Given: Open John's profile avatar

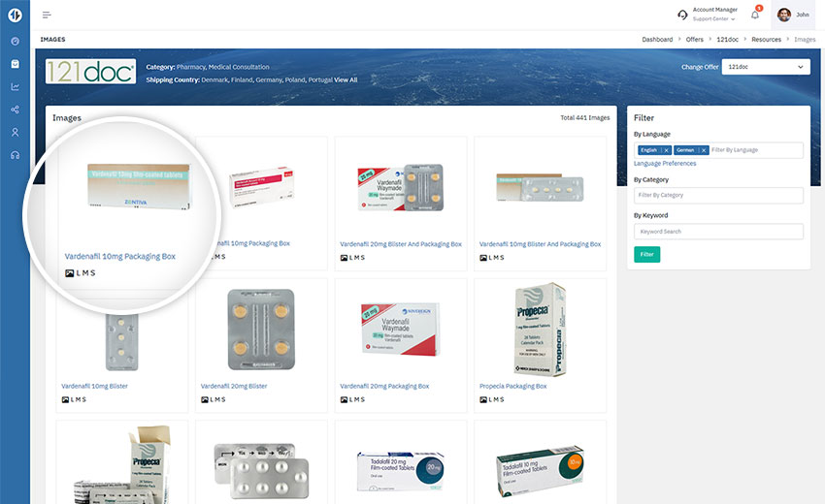Looking at the screenshot, I should pyautogui.click(x=784, y=15).
